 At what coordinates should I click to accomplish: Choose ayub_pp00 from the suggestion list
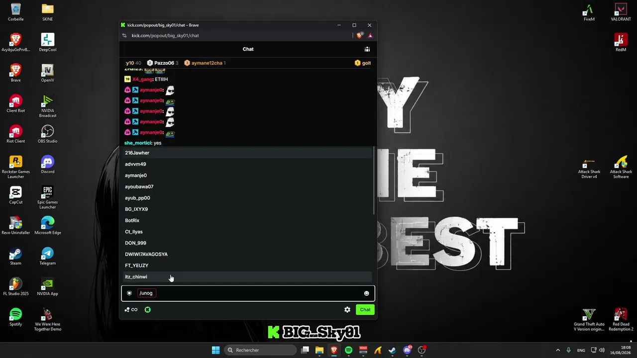[248, 198]
